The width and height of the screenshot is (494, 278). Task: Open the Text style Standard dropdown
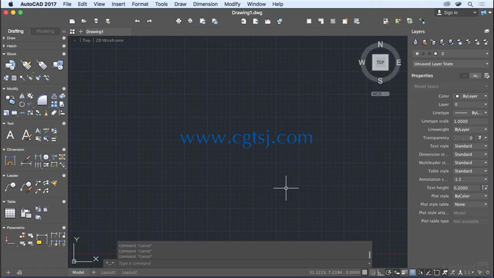[x=471, y=146]
